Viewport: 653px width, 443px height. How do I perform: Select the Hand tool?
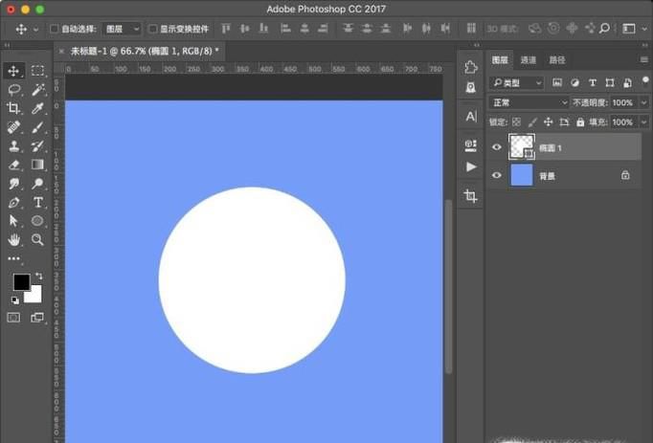click(14, 239)
